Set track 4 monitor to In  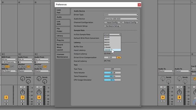pyautogui.click(x=36, y=67)
